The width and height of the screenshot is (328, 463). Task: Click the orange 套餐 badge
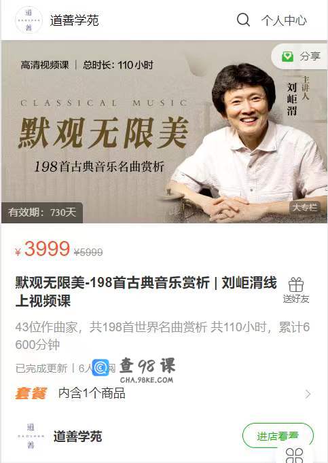click(x=31, y=394)
